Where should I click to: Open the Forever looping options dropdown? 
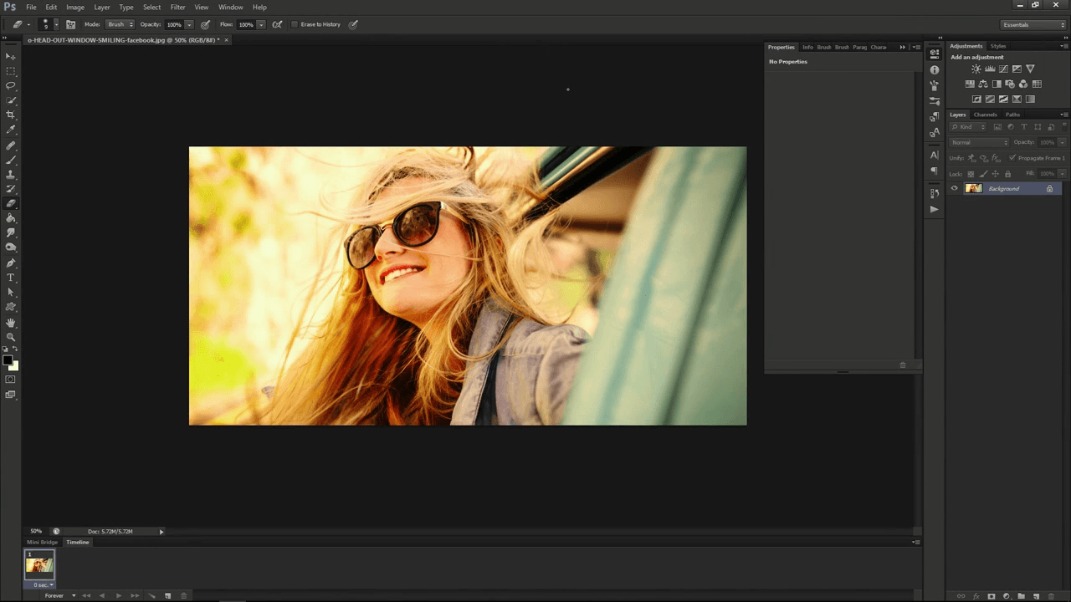[x=59, y=596]
